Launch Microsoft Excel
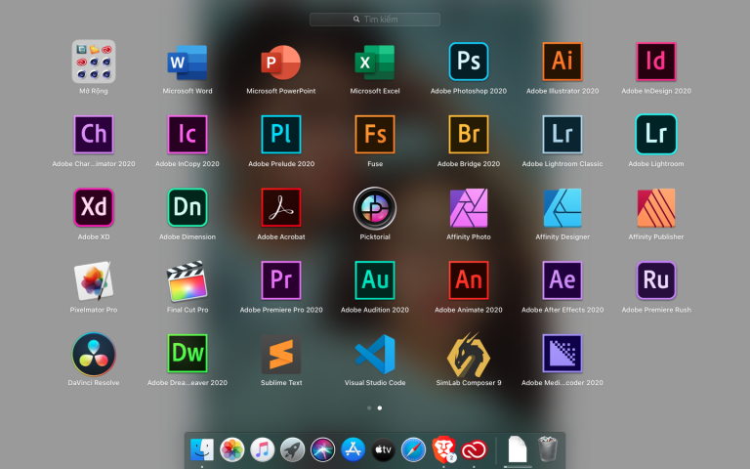The image size is (750, 469). (x=375, y=63)
